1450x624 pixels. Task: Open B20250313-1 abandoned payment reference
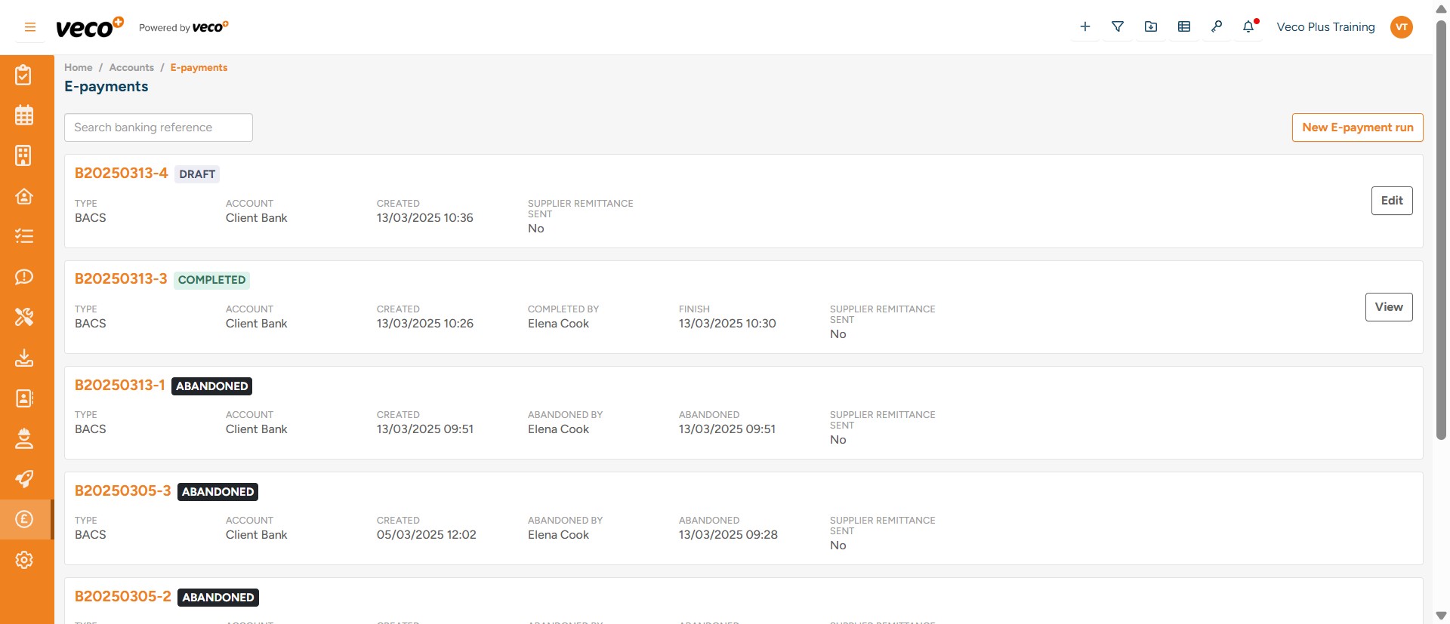point(119,386)
